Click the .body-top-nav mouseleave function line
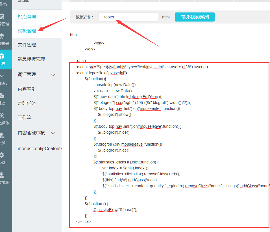The width and height of the screenshot is (270, 232). pyautogui.click(x=137, y=126)
